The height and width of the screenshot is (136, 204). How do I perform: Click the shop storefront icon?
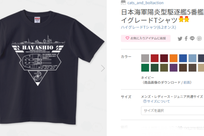[123, 3]
